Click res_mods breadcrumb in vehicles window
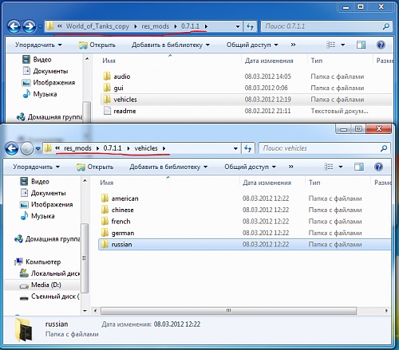The width and height of the screenshot is (399, 350). [x=77, y=148]
